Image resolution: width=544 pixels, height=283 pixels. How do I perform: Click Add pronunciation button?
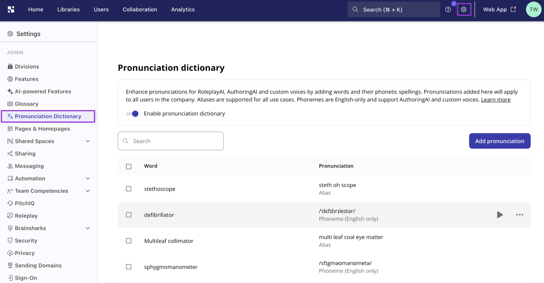pos(500,141)
